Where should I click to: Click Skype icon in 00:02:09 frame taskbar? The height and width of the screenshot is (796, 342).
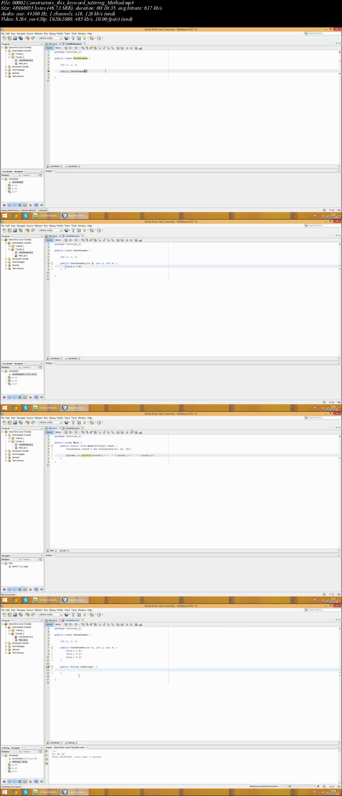(x=25, y=216)
